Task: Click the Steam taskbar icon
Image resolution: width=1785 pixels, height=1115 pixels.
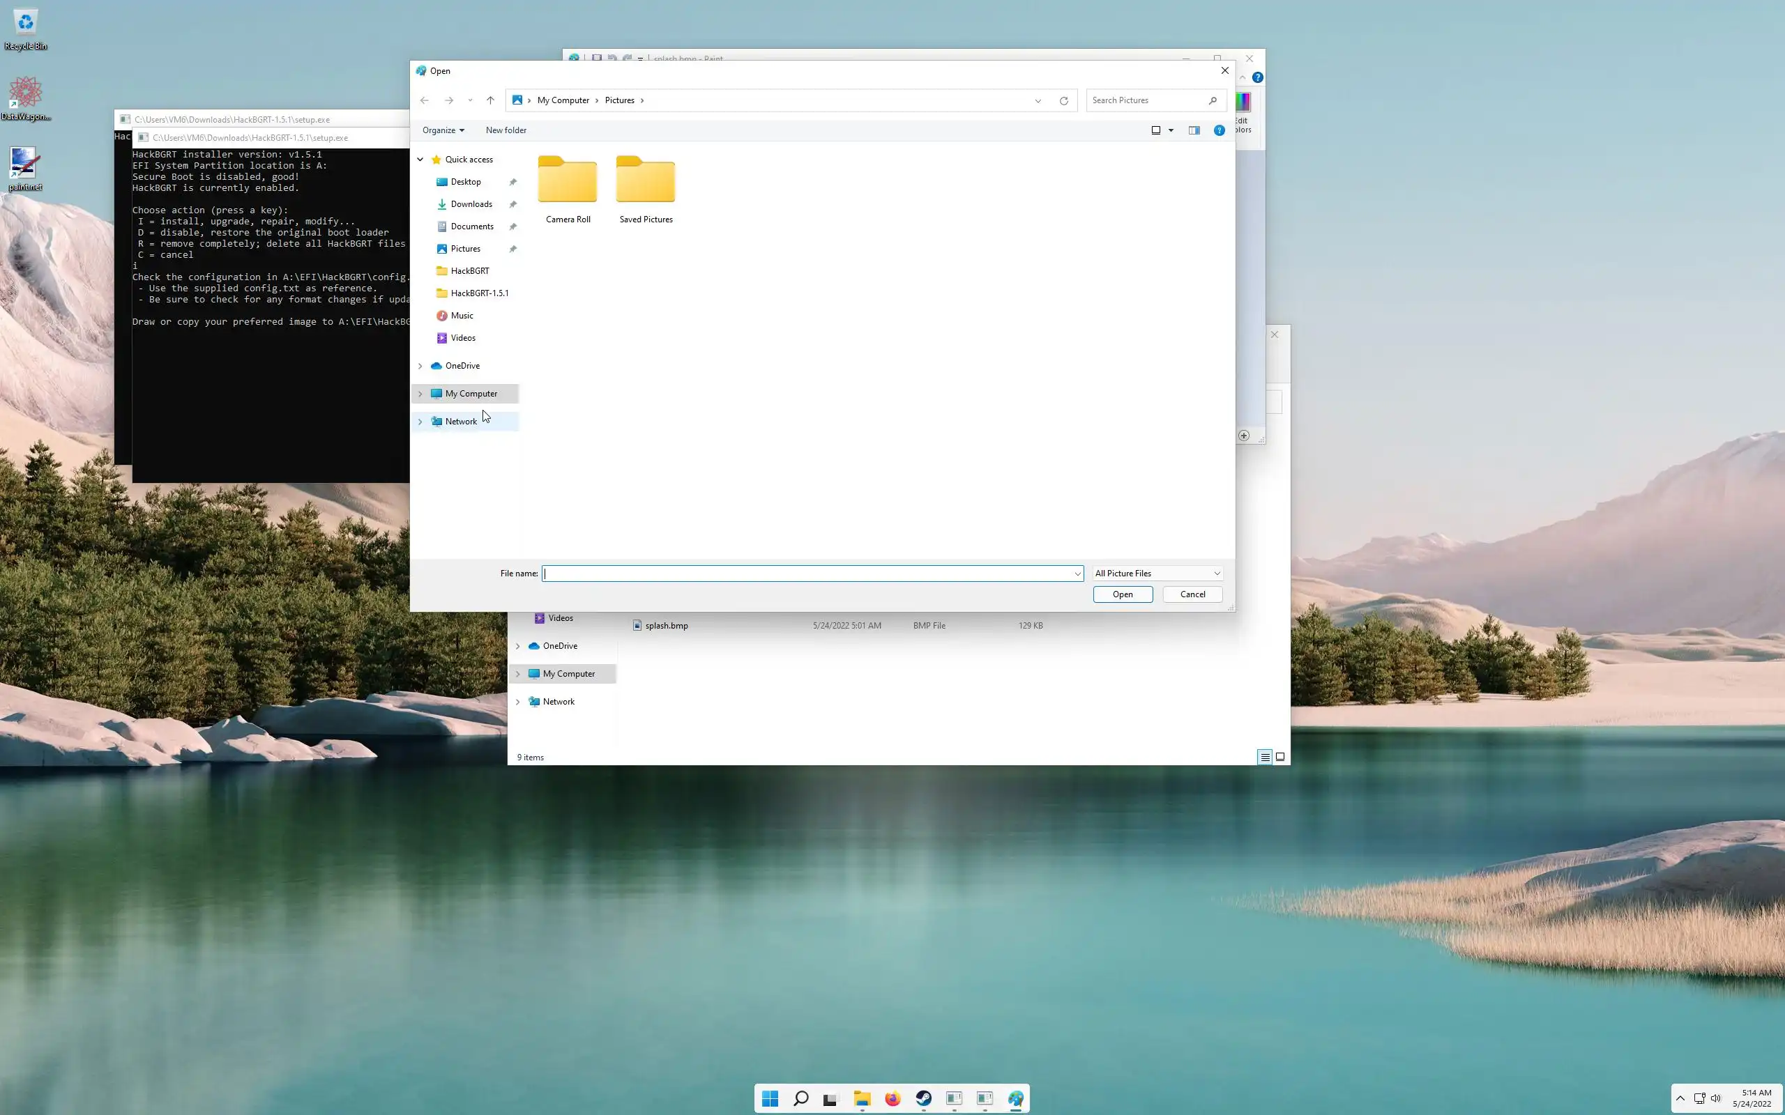Action: [923, 1099]
